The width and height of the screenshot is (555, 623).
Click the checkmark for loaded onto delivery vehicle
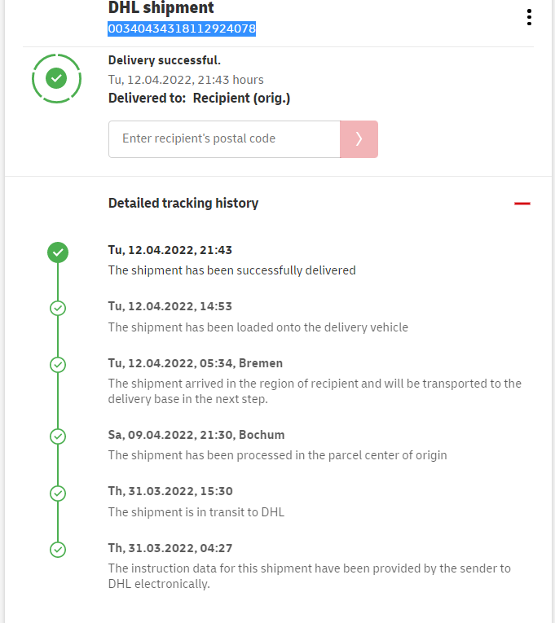click(x=58, y=308)
